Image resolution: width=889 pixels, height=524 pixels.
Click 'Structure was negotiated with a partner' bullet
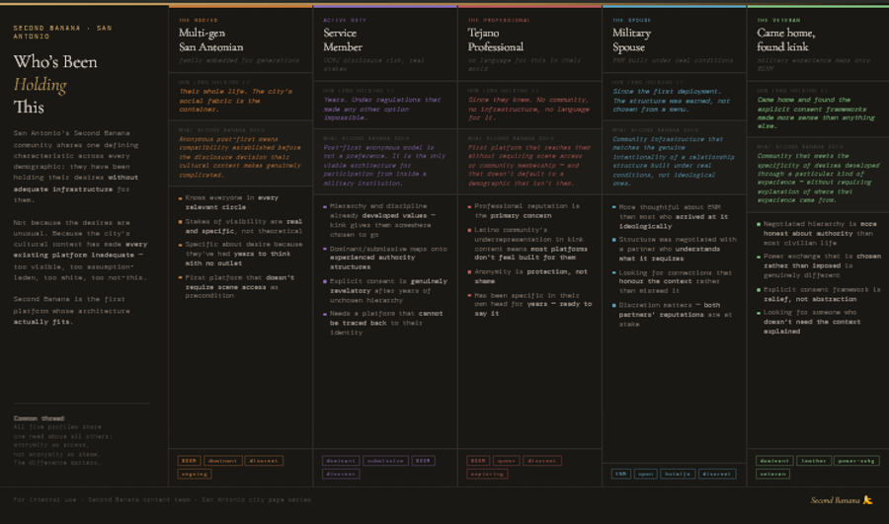coord(674,249)
